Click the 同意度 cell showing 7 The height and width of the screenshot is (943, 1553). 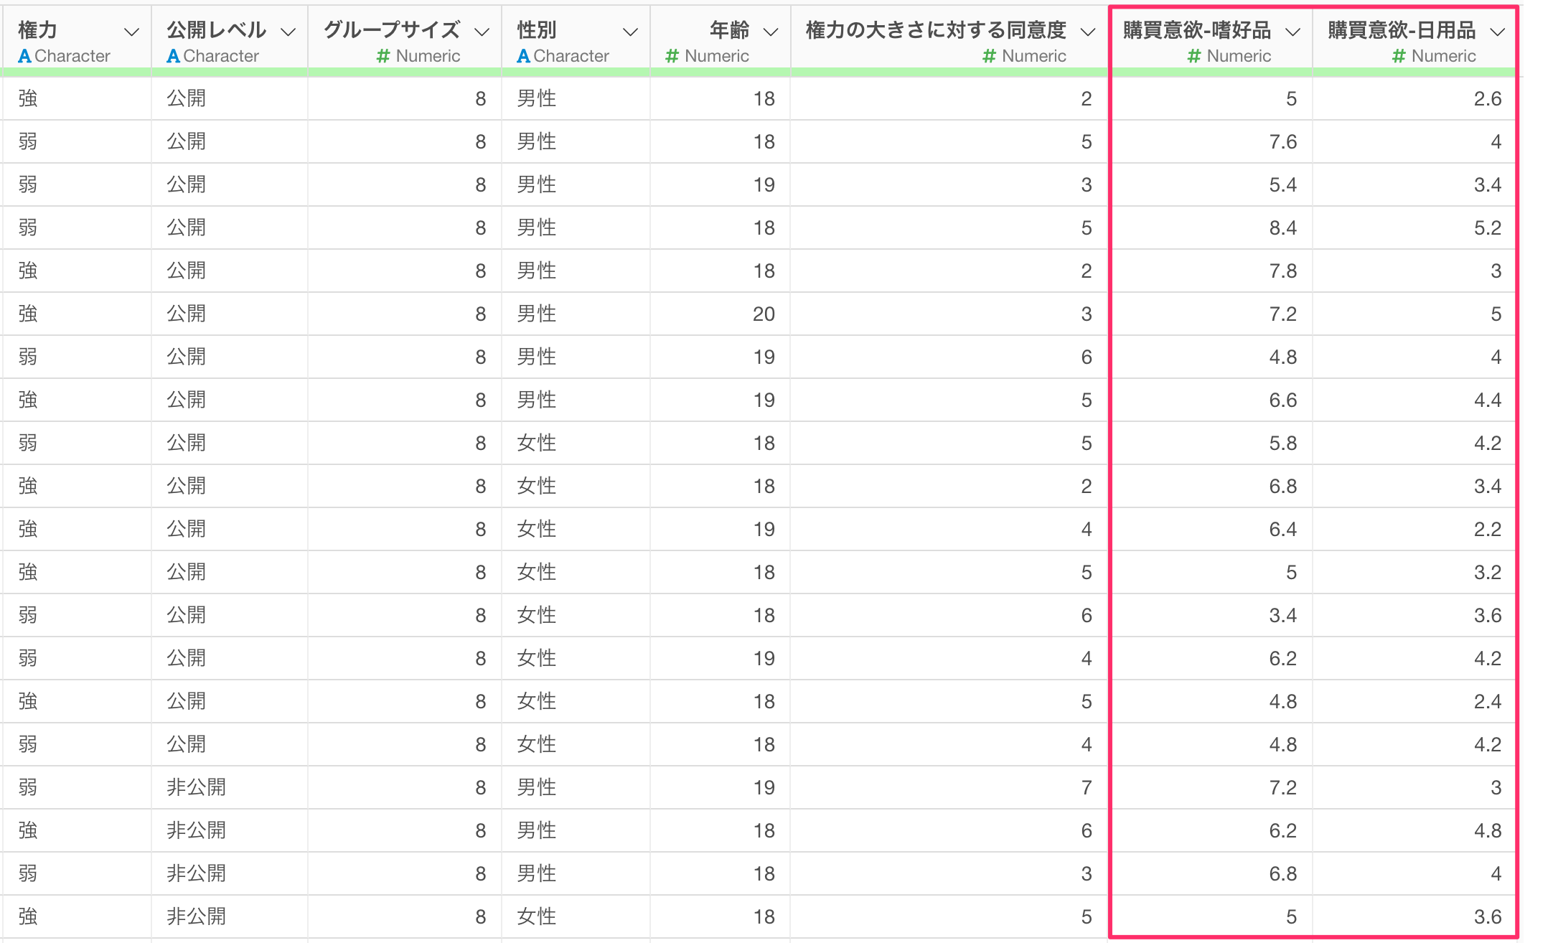1087,788
